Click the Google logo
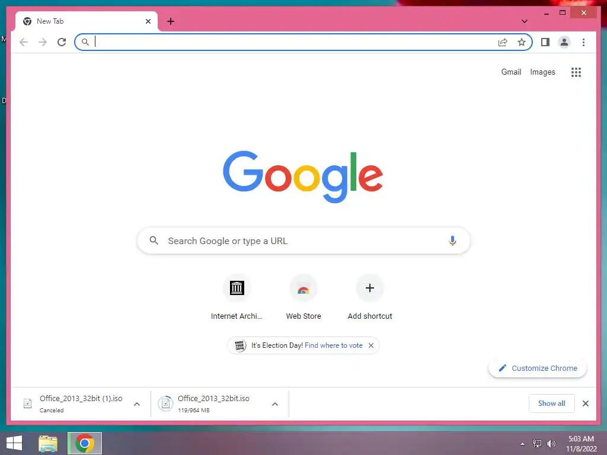The image size is (607, 455). [303, 177]
